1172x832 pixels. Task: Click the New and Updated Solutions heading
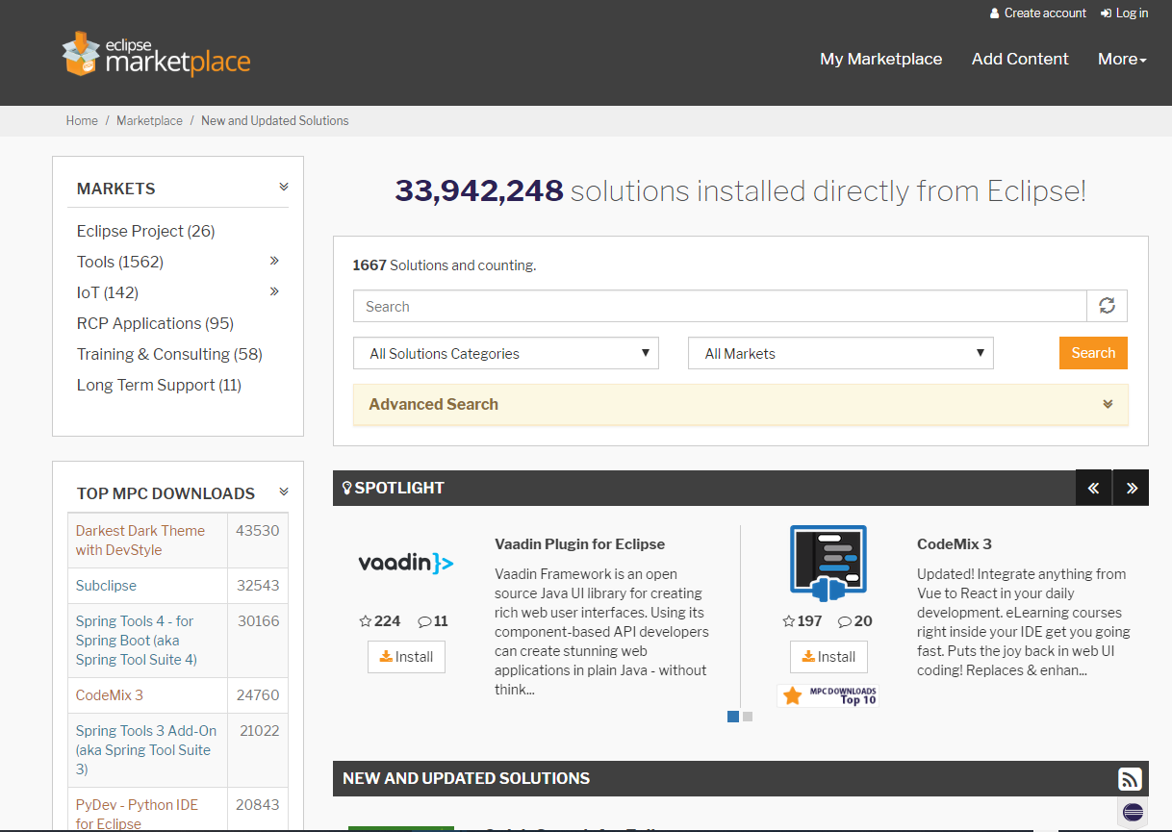click(x=467, y=778)
